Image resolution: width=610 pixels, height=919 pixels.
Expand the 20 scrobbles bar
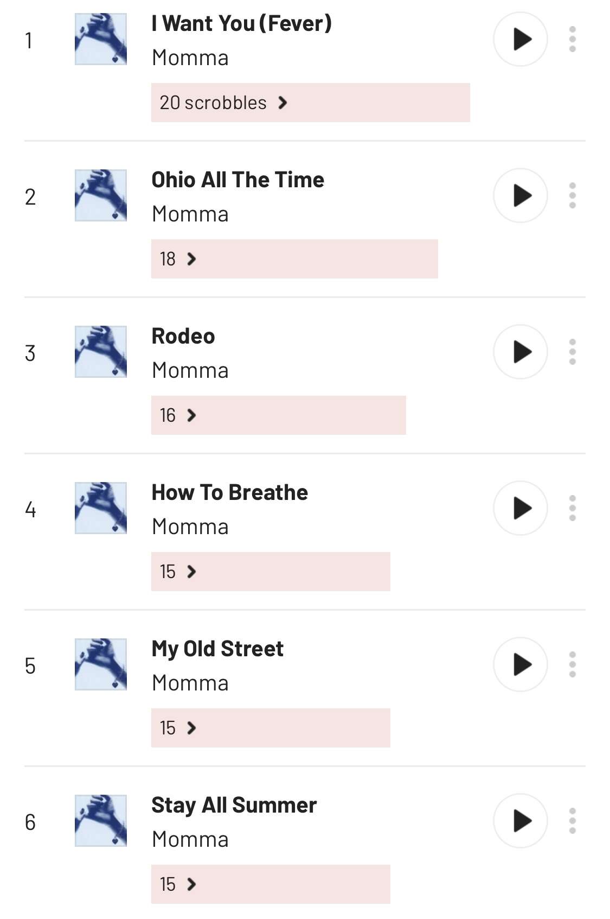click(310, 103)
